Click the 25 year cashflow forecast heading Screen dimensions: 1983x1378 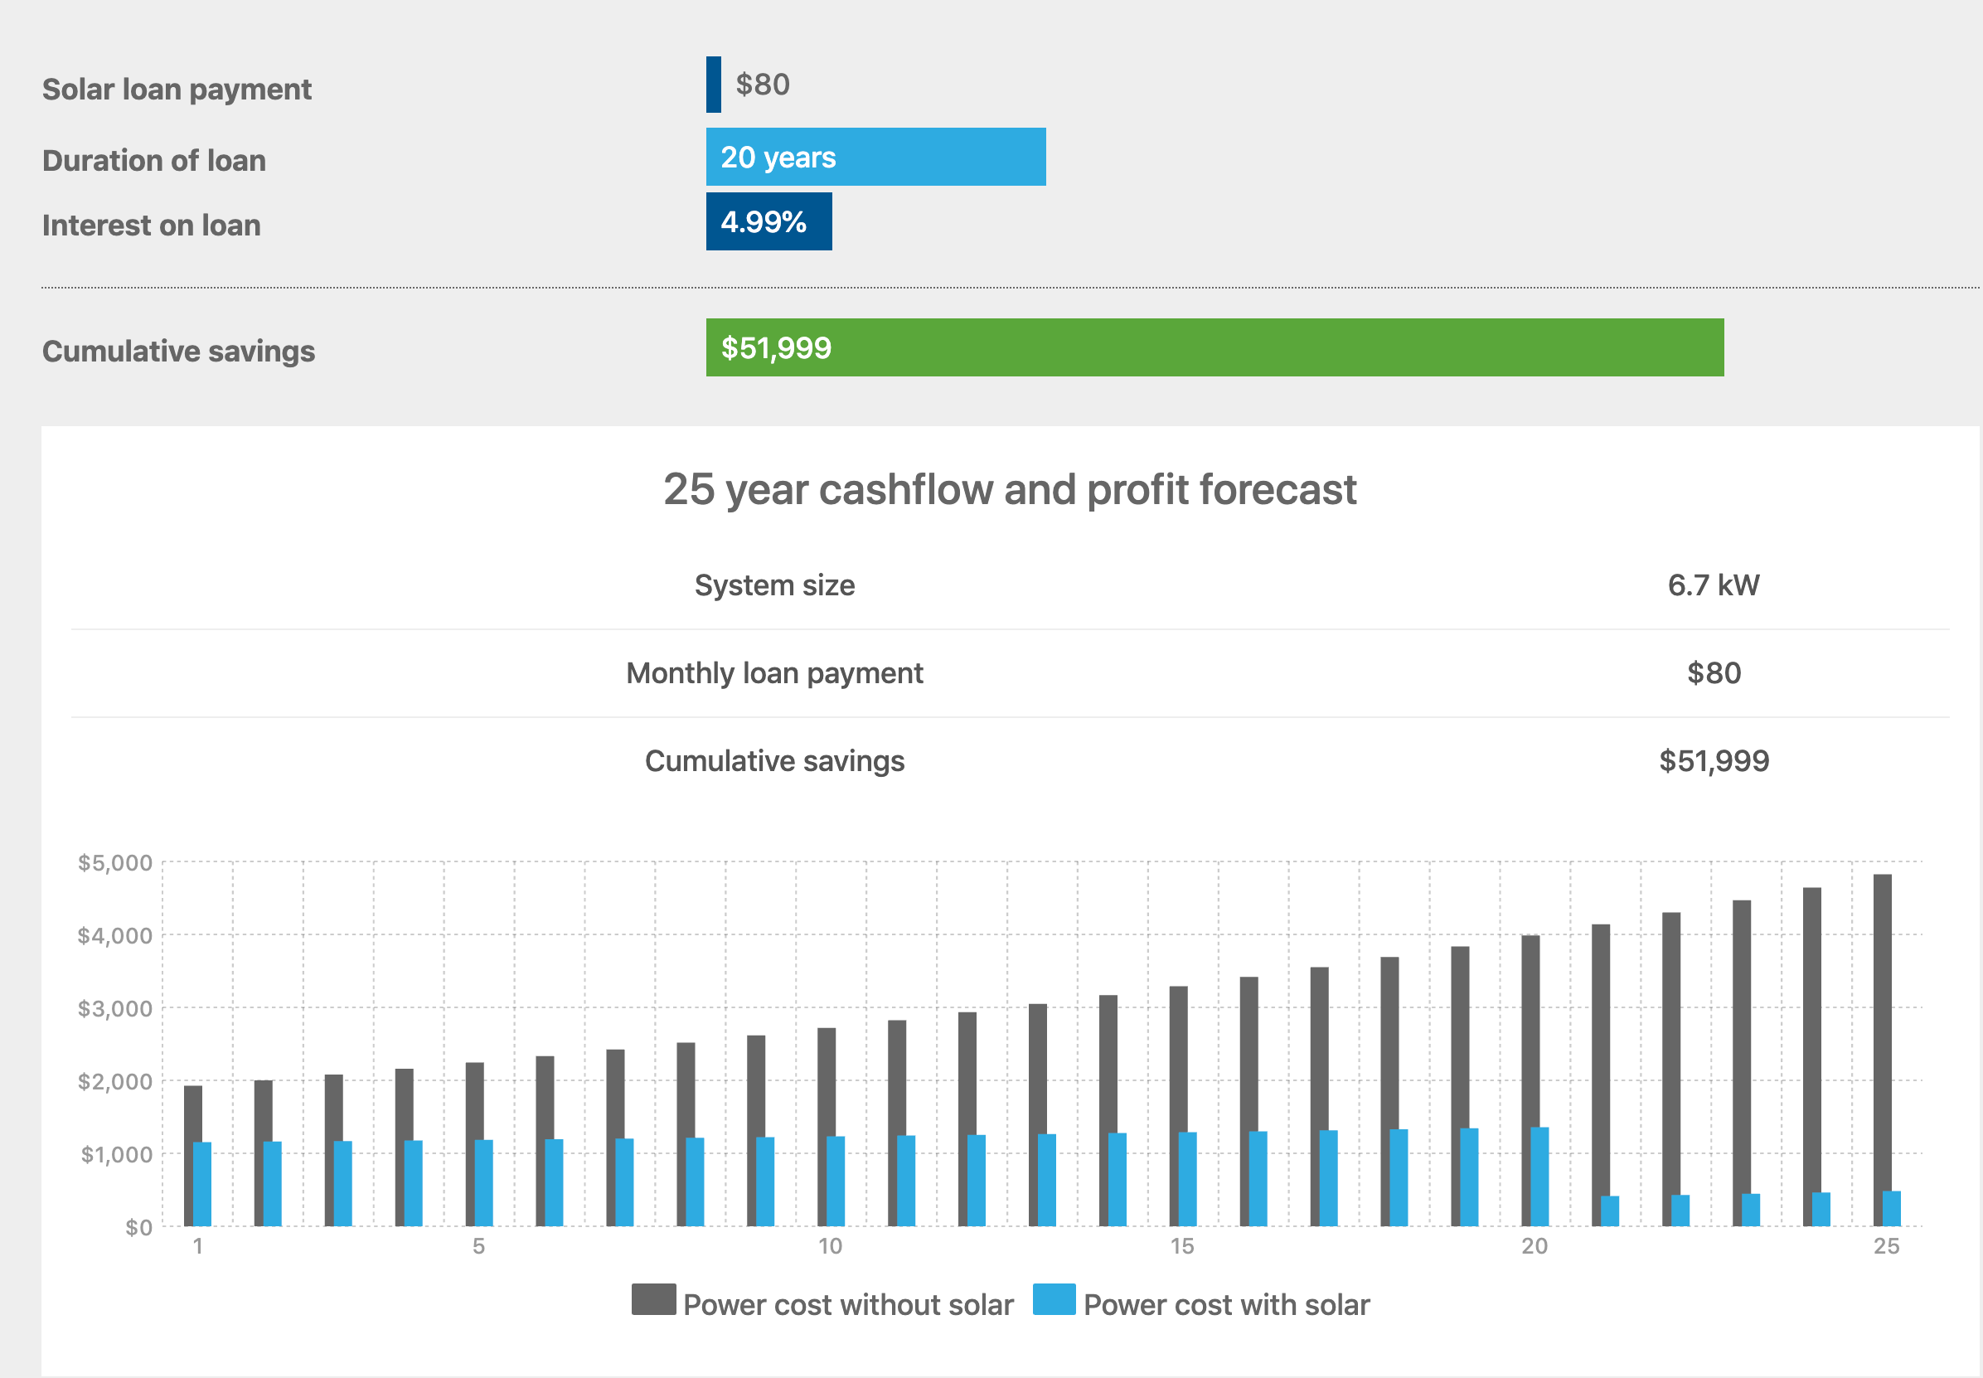tap(1009, 489)
